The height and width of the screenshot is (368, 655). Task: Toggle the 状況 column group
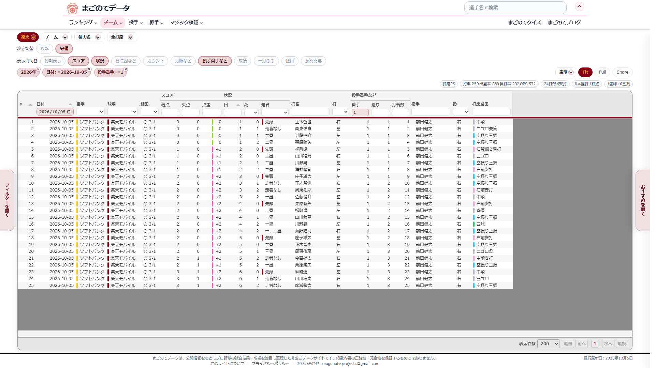coord(100,61)
